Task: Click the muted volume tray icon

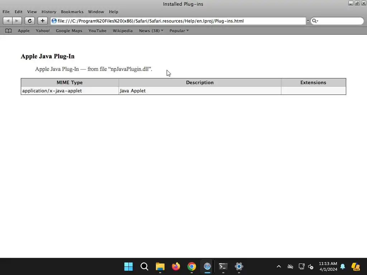Action: tap(311, 266)
